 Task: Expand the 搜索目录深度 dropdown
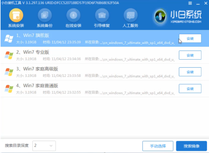point(44,146)
